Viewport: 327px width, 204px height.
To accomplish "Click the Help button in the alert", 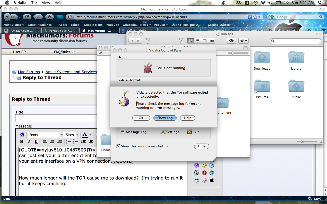I will click(x=188, y=118).
